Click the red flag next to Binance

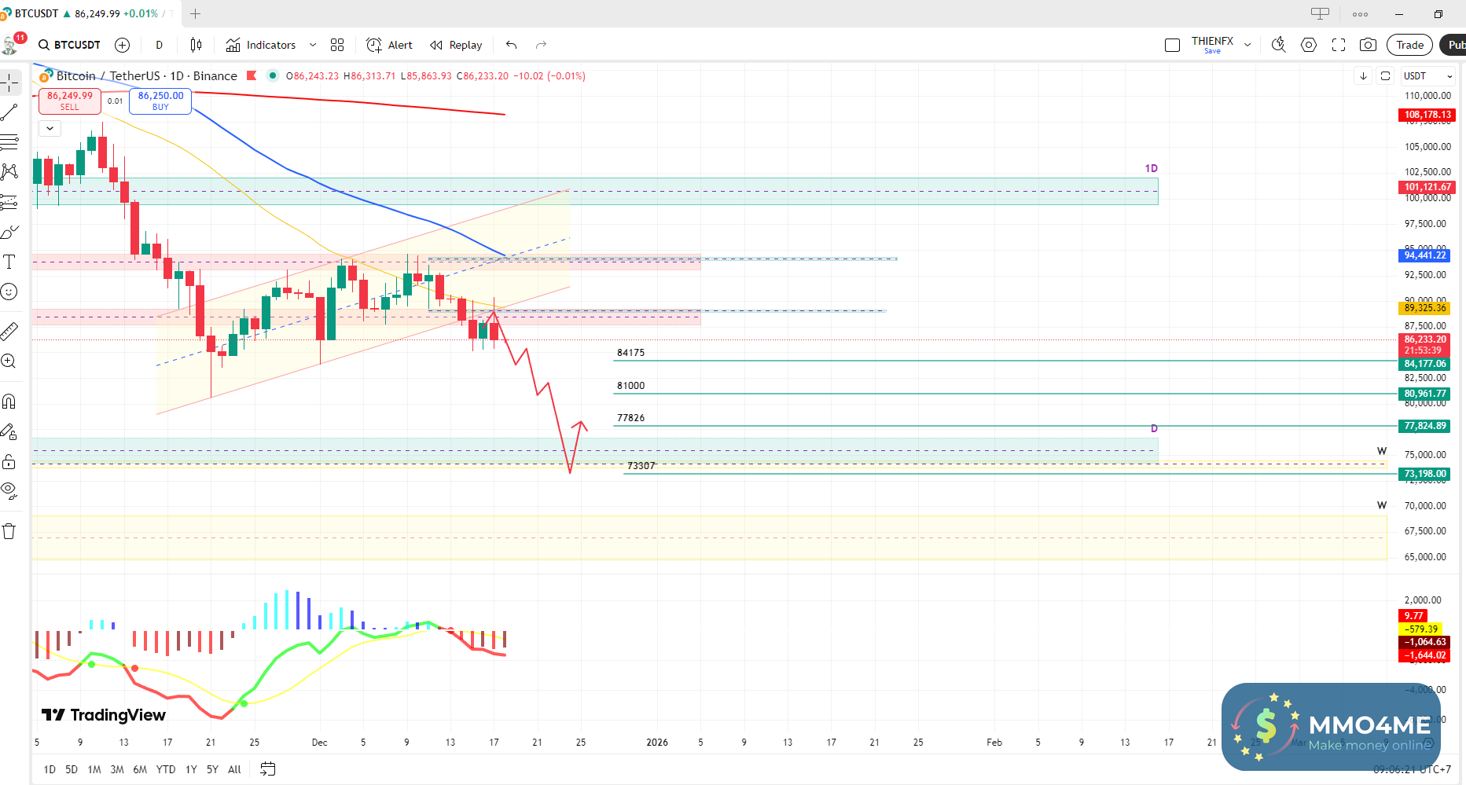tap(252, 76)
